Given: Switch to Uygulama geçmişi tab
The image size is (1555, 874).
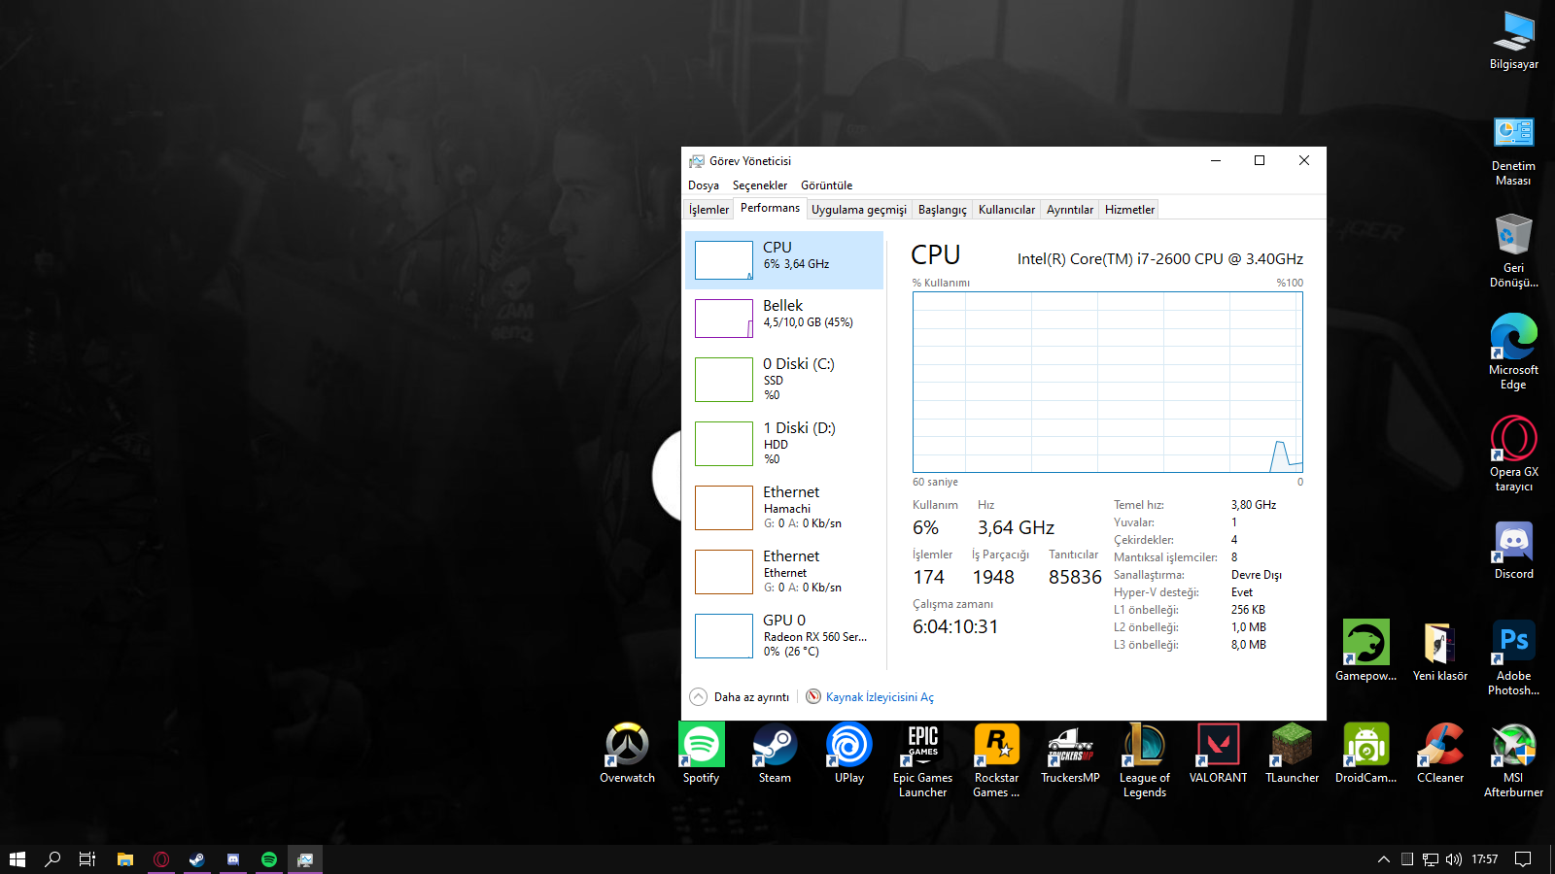Looking at the screenshot, I should (859, 210).
